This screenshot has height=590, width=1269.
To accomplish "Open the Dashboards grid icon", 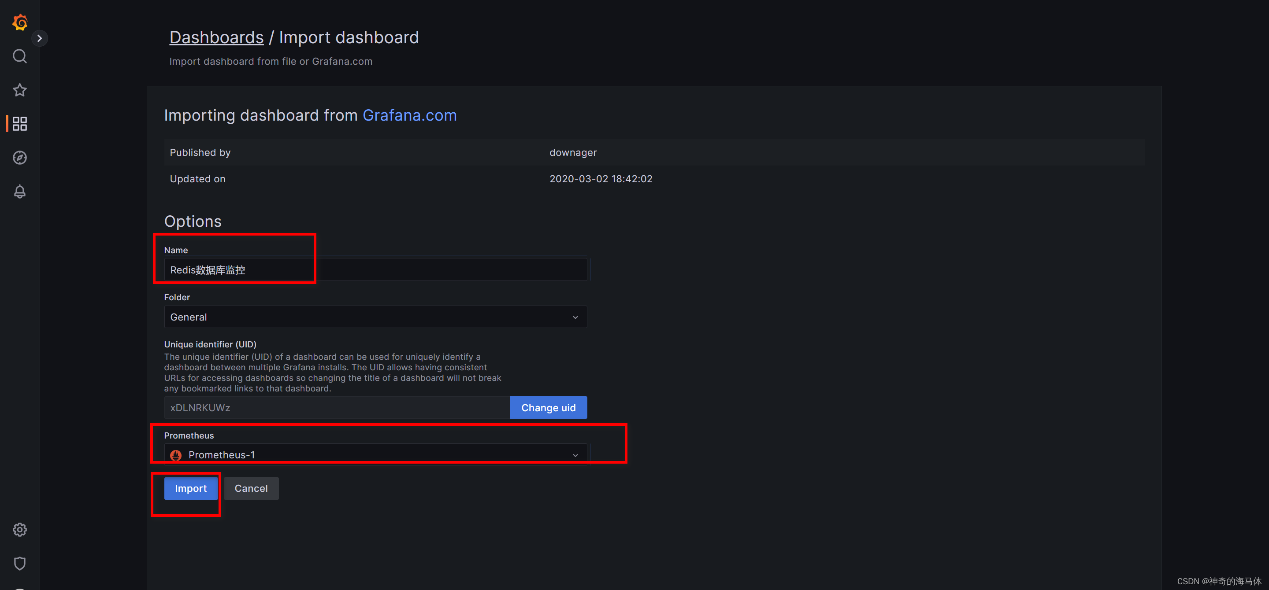I will (20, 124).
